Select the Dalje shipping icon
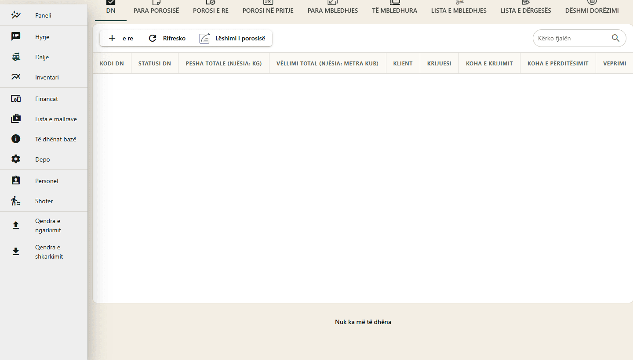Image resolution: width=633 pixels, height=360 pixels. coord(16,57)
